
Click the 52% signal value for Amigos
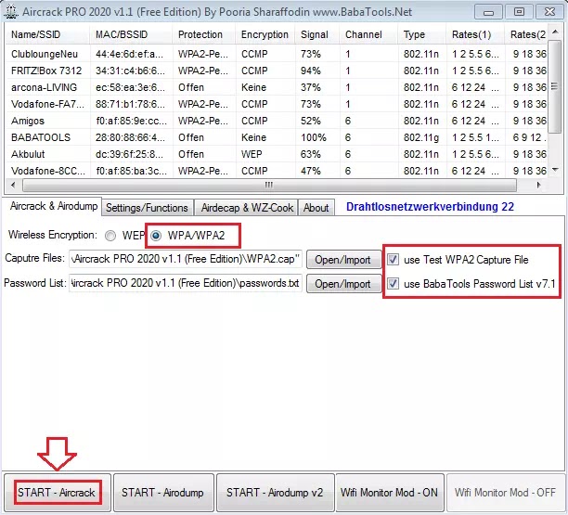point(310,121)
